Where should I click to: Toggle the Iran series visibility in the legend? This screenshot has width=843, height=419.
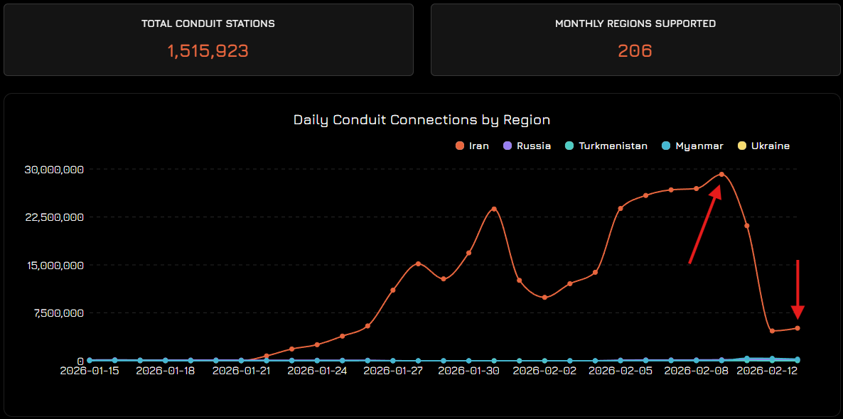(472, 146)
